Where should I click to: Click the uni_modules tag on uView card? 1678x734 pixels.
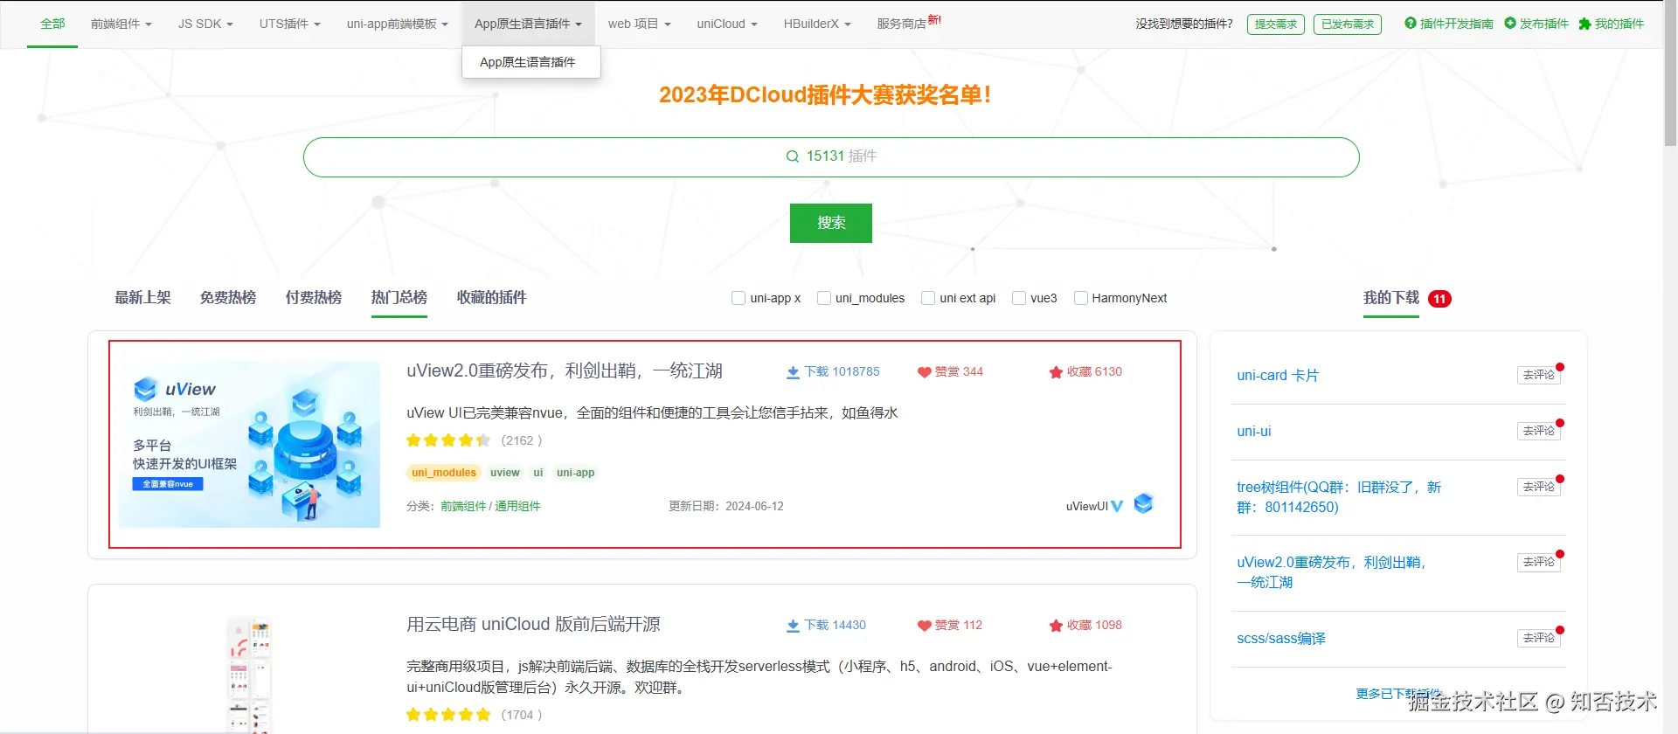tap(444, 473)
